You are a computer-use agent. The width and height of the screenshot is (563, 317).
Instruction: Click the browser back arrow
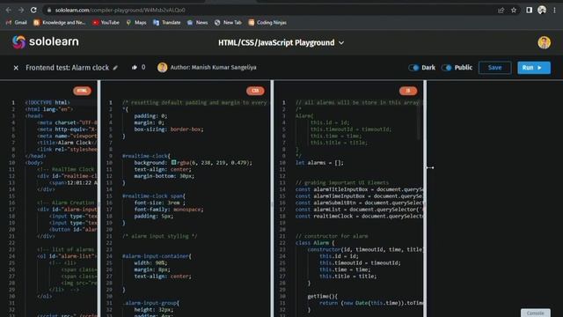8,10
